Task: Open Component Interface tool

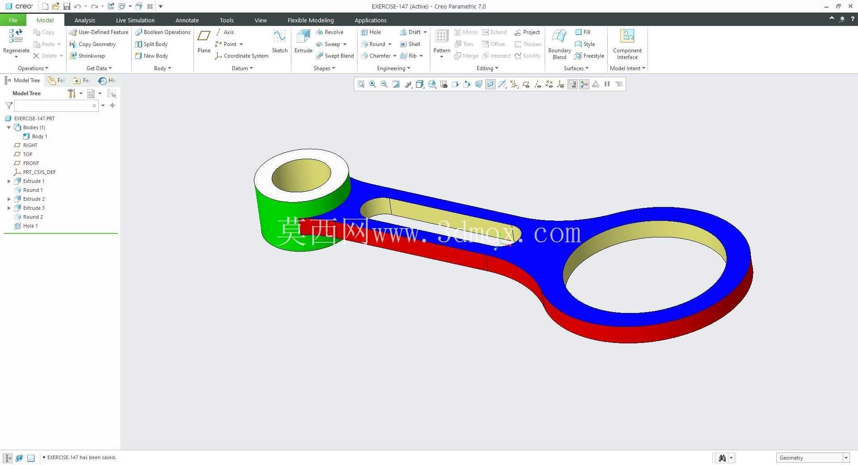Action: (x=627, y=44)
